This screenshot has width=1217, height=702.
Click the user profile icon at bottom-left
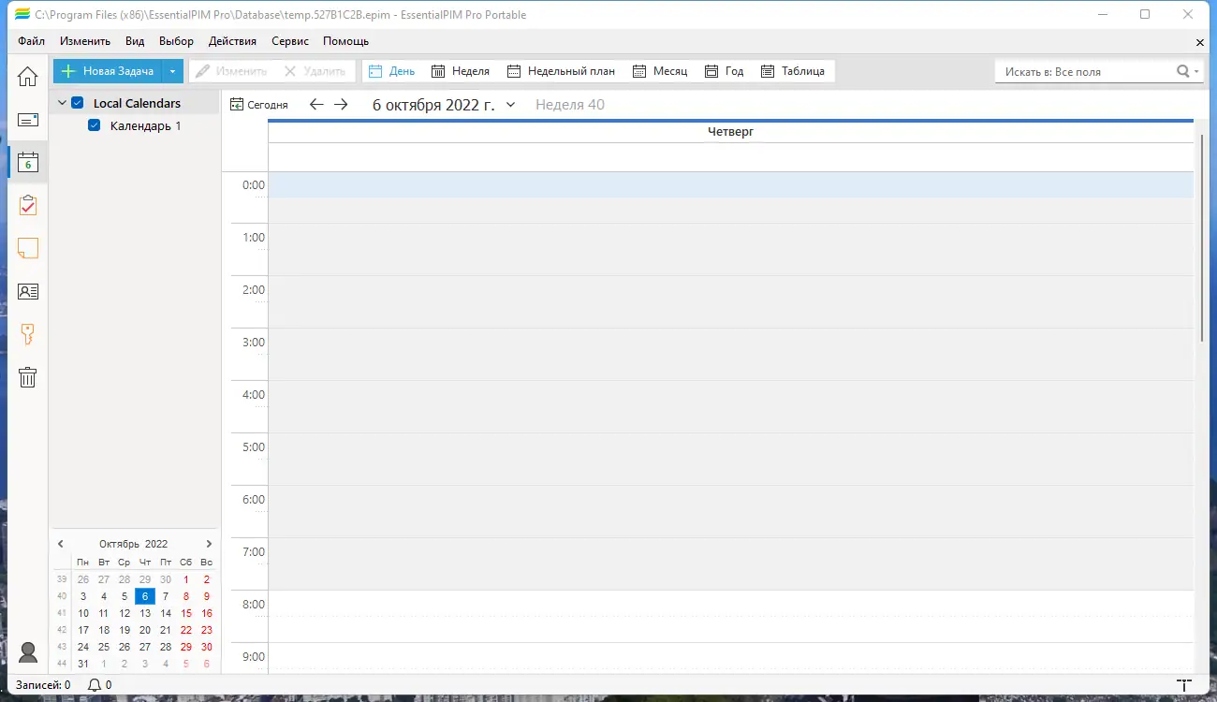coord(28,652)
